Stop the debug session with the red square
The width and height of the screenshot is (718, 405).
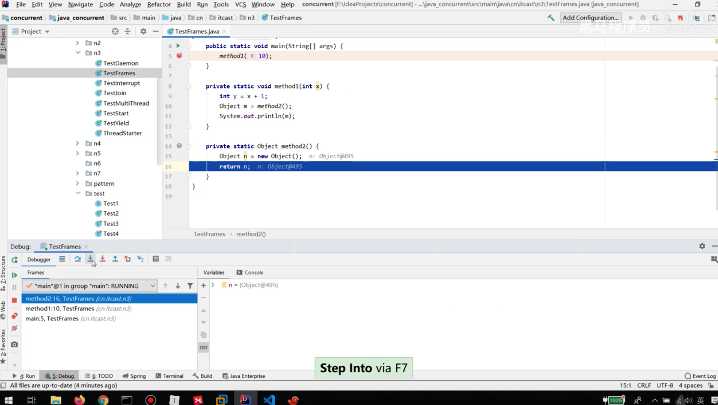pyautogui.click(x=14, y=300)
